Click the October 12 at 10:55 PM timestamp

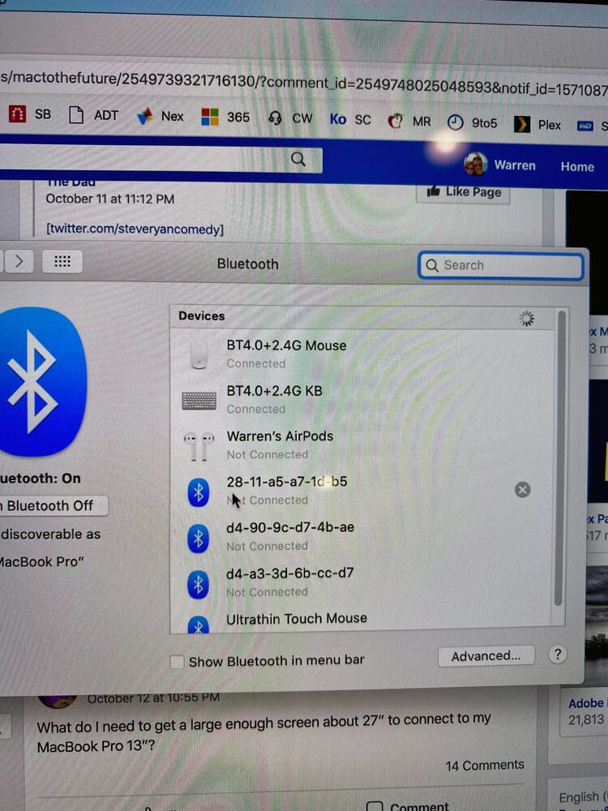(x=153, y=697)
